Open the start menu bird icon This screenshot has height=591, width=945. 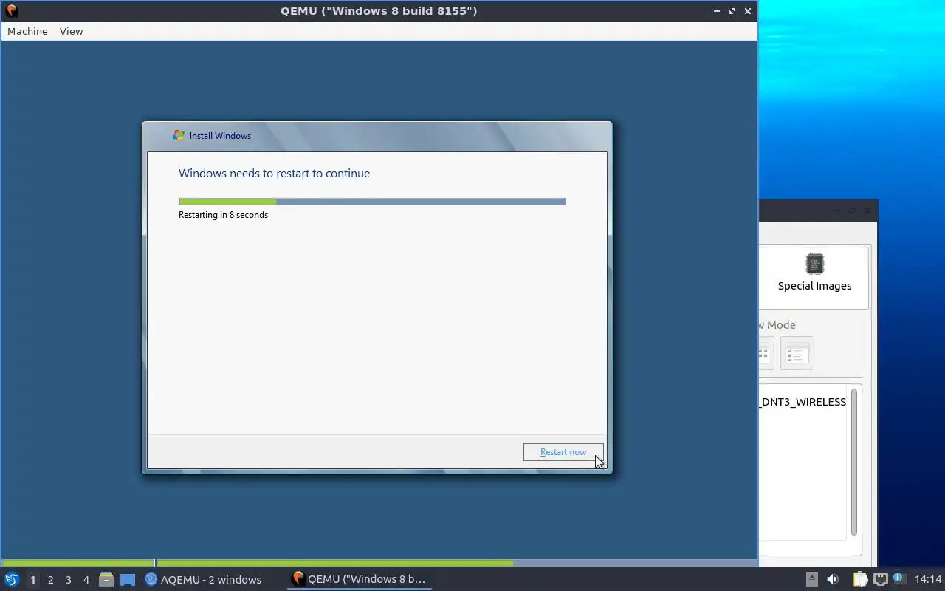[x=11, y=580]
